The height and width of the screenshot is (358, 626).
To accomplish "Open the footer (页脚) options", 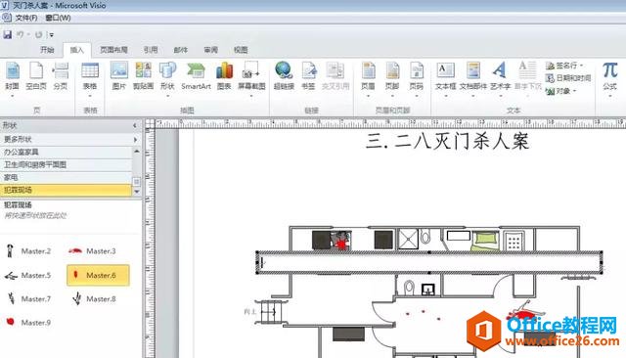I will [392, 78].
